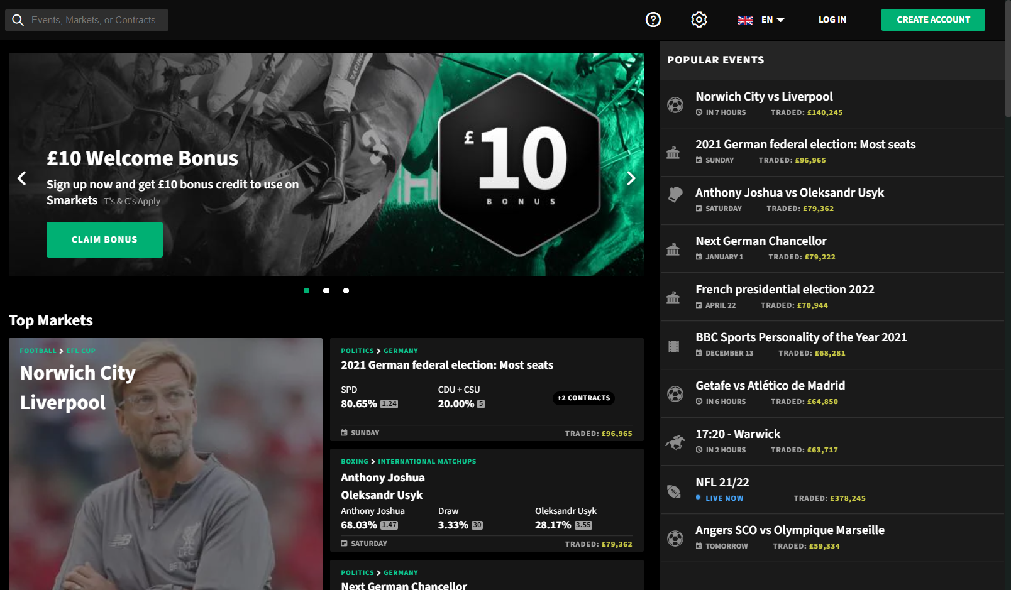This screenshot has width=1011, height=590.
Task: Click the Claim Bonus button
Action: click(x=104, y=239)
